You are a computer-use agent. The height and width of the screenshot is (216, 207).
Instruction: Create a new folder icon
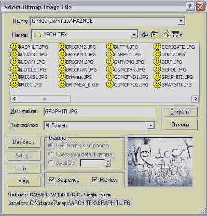[165, 34]
